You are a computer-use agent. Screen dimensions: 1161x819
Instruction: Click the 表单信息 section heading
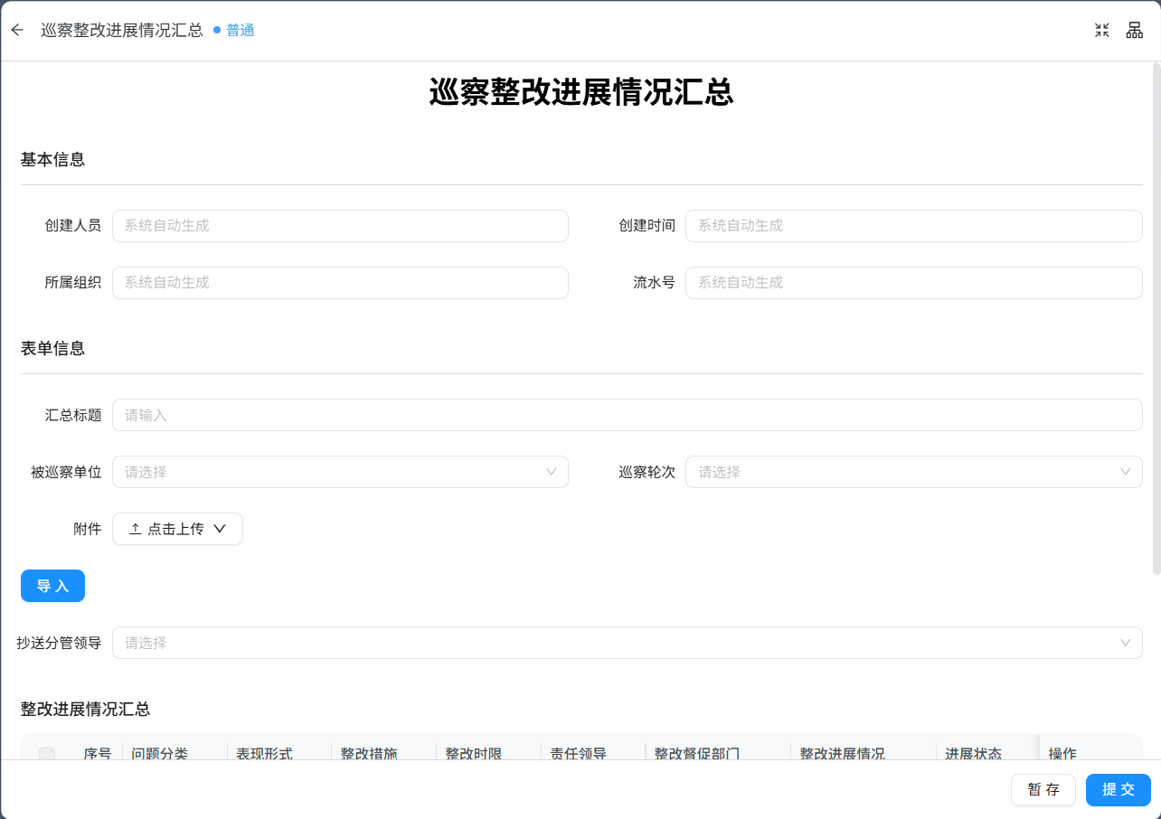click(x=53, y=349)
